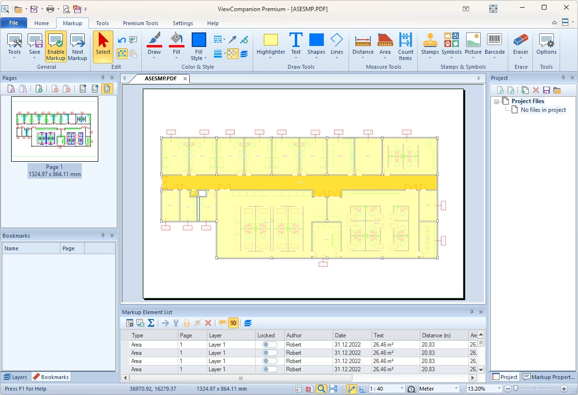Toggle Locked switch in first Area row
Screen dimensions: 578x395
270,345
